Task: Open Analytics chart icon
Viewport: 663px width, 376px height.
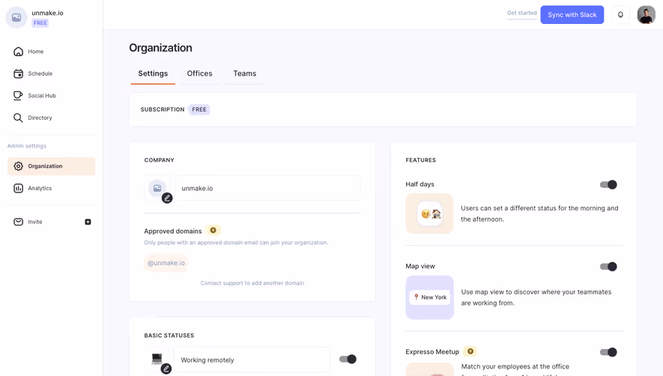Action: click(x=18, y=188)
